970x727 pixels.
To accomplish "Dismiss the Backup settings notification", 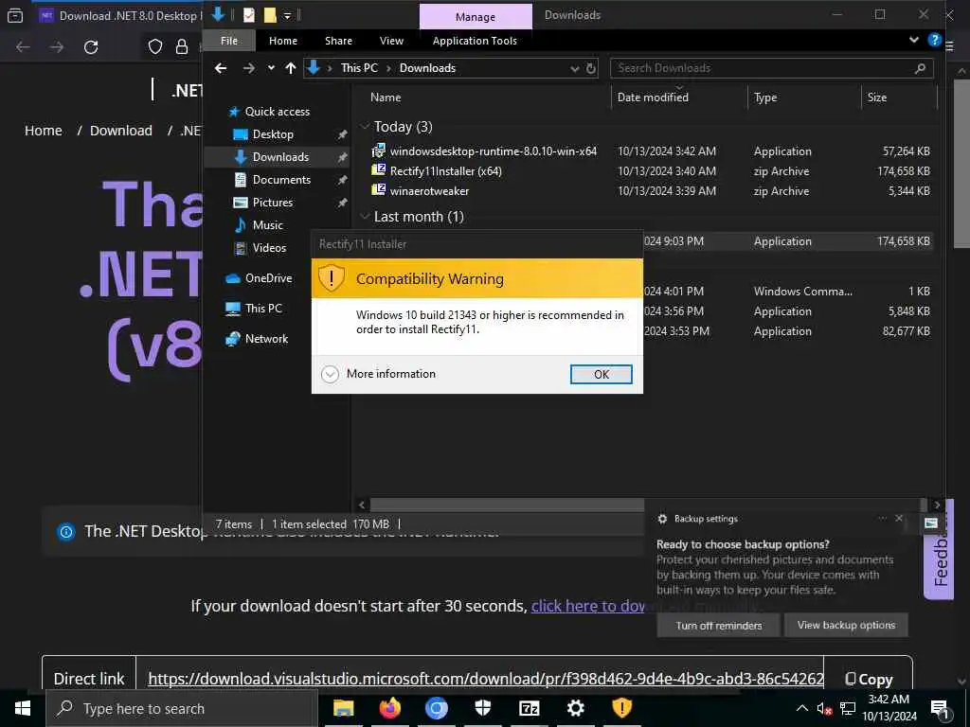I will click(899, 518).
